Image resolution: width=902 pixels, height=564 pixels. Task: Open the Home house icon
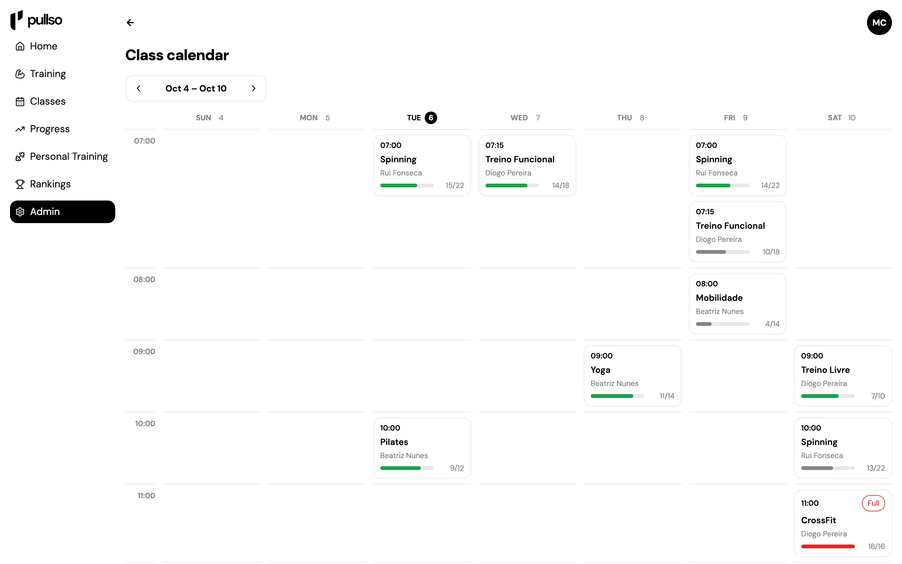[x=20, y=46]
